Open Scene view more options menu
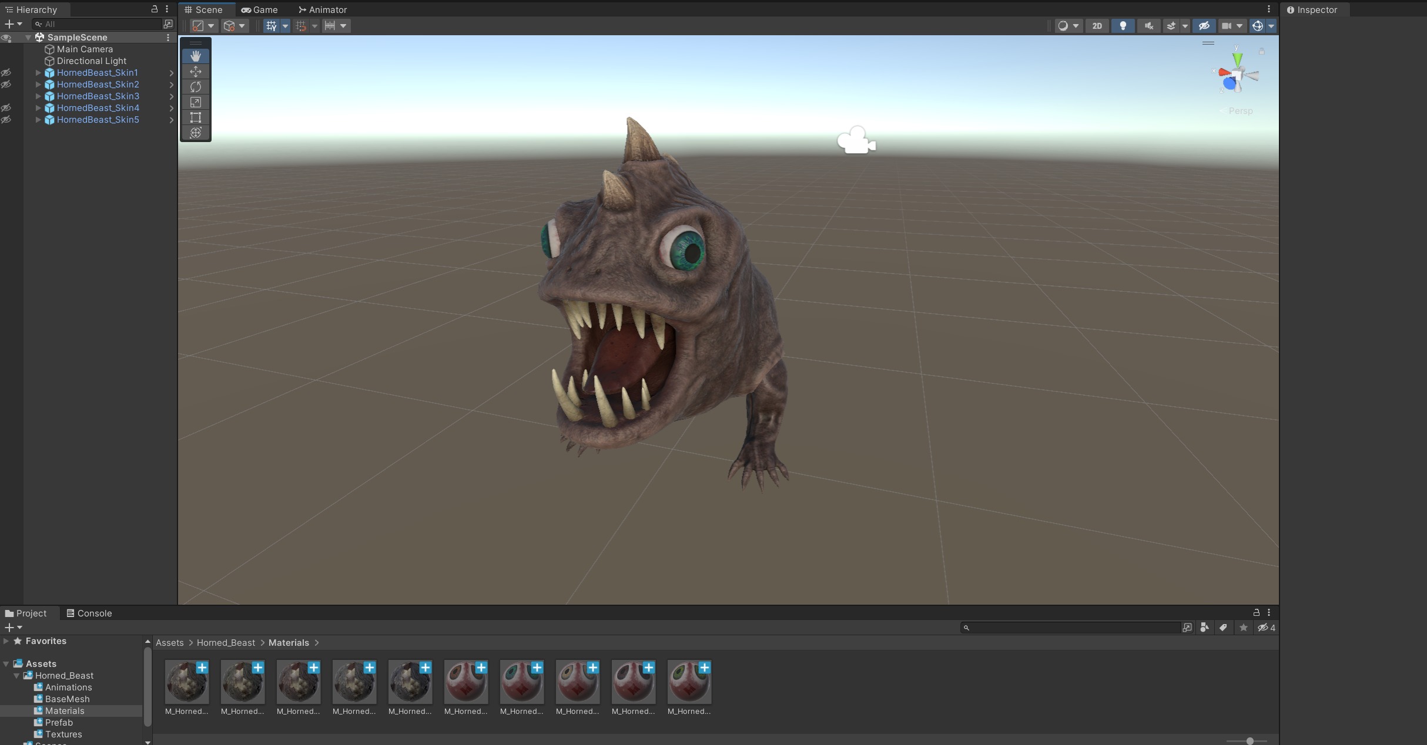The width and height of the screenshot is (1427, 745). [x=1269, y=9]
